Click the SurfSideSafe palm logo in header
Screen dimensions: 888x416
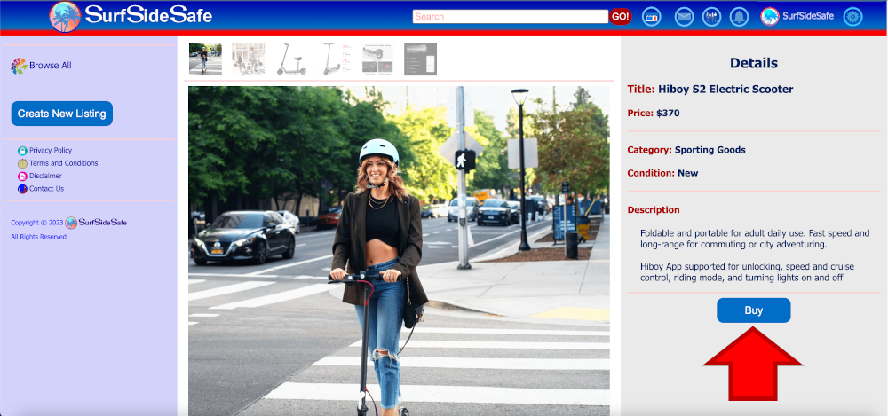(65, 16)
